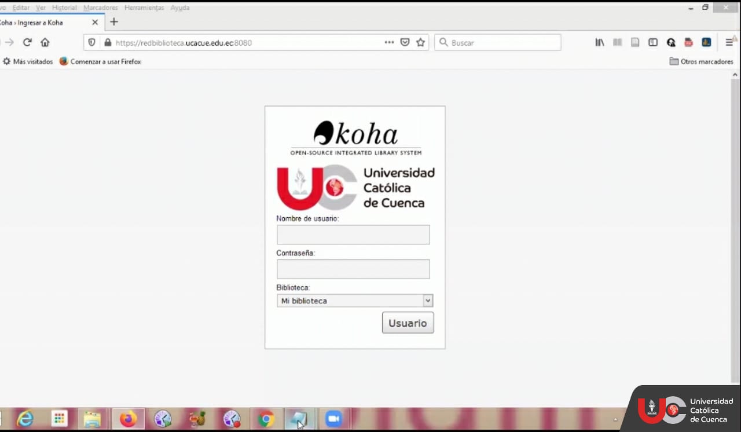Image resolution: width=741 pixels, height=432 pixels.
Task: Click the Universidad Católica de Cuenca login logo
Action: coord(355,188)
